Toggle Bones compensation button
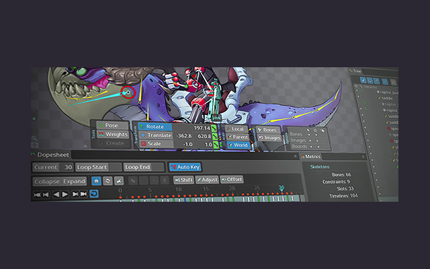Screen dimensions: 430x269 click(x=268, y=130)
